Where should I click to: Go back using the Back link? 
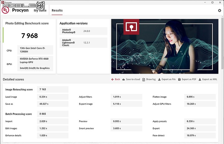[x=117, y=79]
